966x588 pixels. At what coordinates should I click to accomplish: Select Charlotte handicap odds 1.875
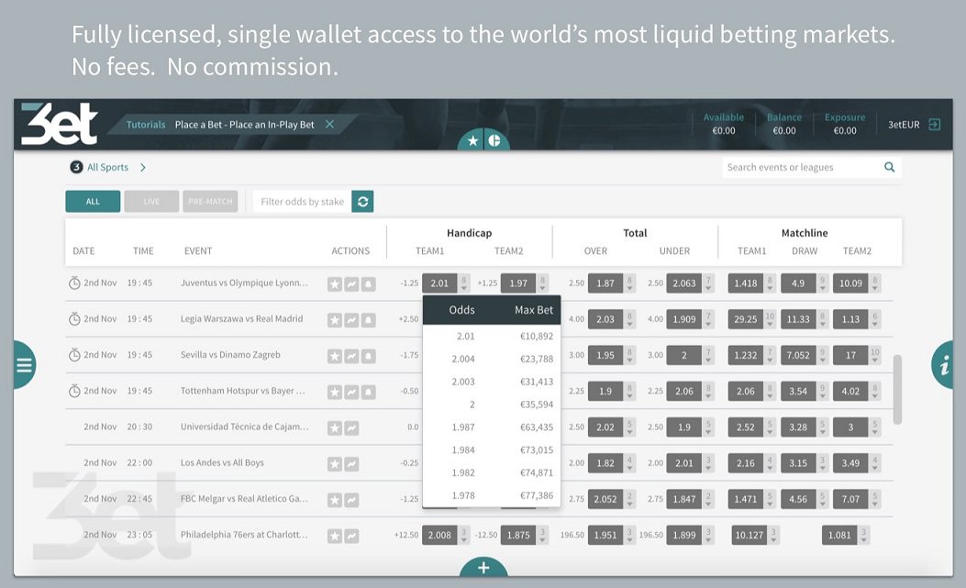click(518, 535)
